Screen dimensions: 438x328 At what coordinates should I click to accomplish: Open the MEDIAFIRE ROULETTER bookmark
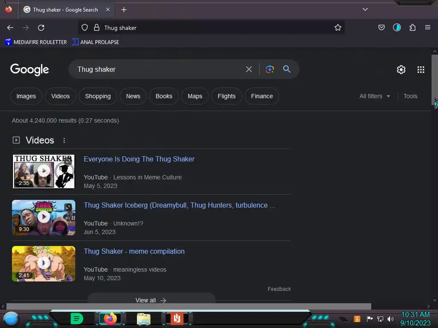click(x=36, y=42)
